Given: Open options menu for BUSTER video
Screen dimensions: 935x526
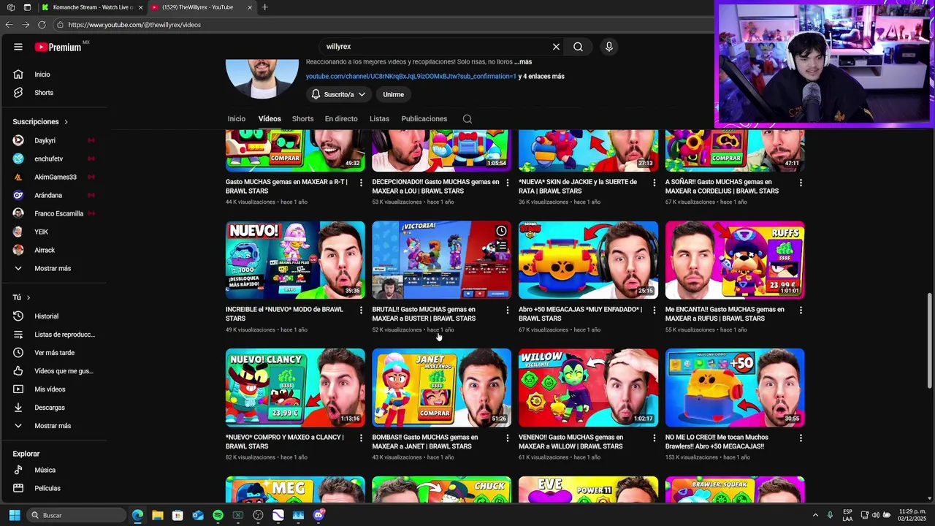Looking at the screenshot, I should (508, 310).
